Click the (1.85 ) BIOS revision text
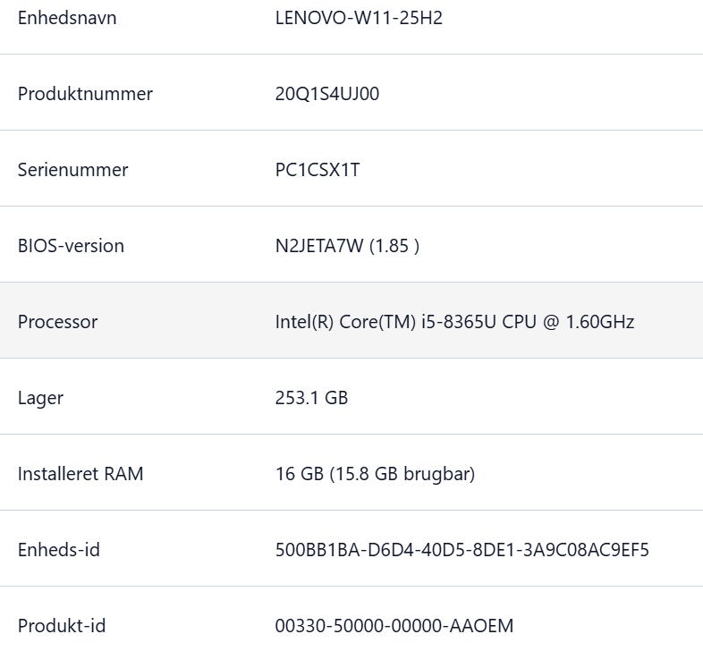Screen dimensions: 703x651 (x=394, y=246)
